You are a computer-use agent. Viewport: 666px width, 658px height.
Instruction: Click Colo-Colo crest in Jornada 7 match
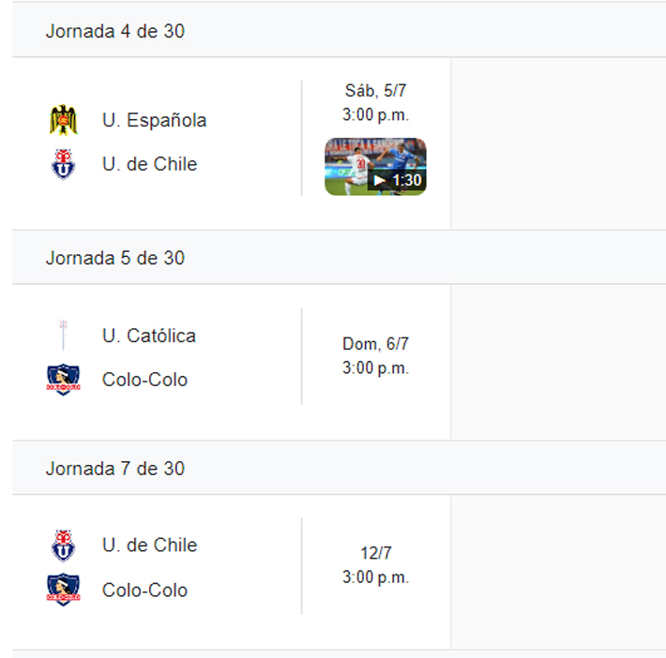pyautogui.click(x=64, y=590)
